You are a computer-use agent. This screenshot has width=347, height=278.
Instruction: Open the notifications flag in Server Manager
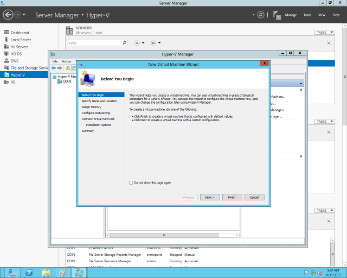point(277,15)
